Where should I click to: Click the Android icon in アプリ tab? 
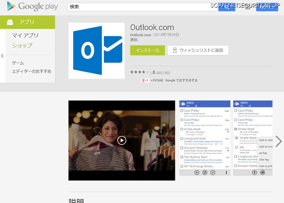pos(10,22)
